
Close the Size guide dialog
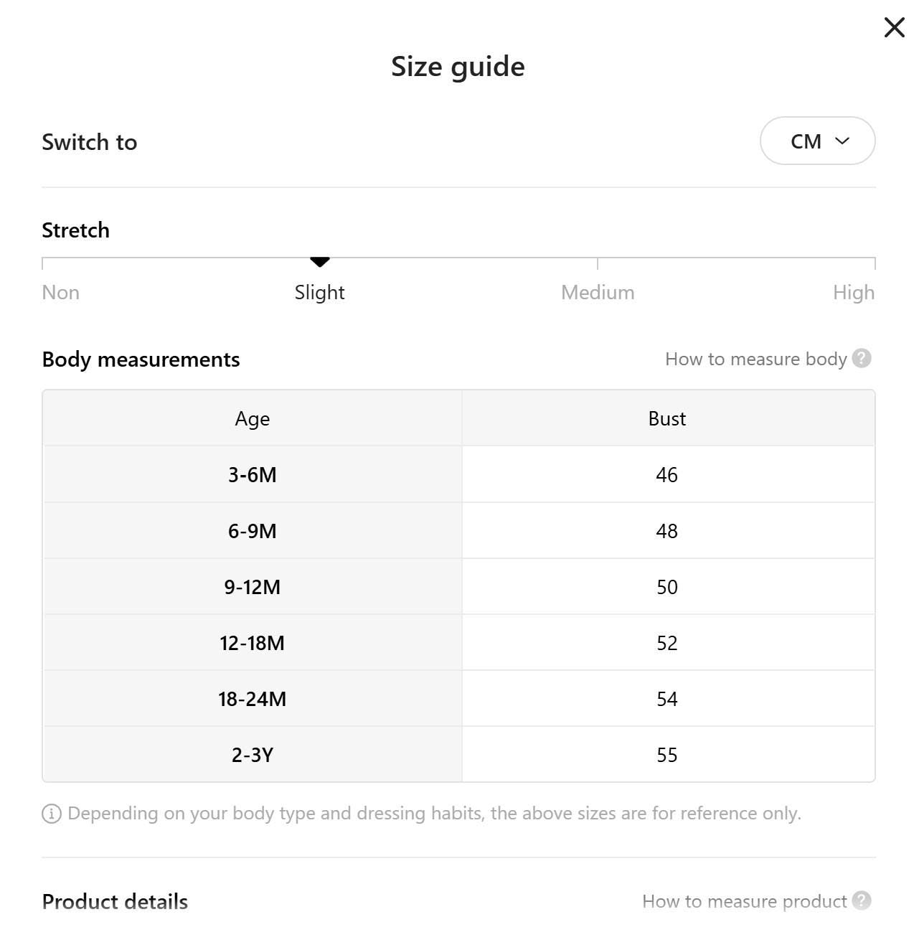894,27
